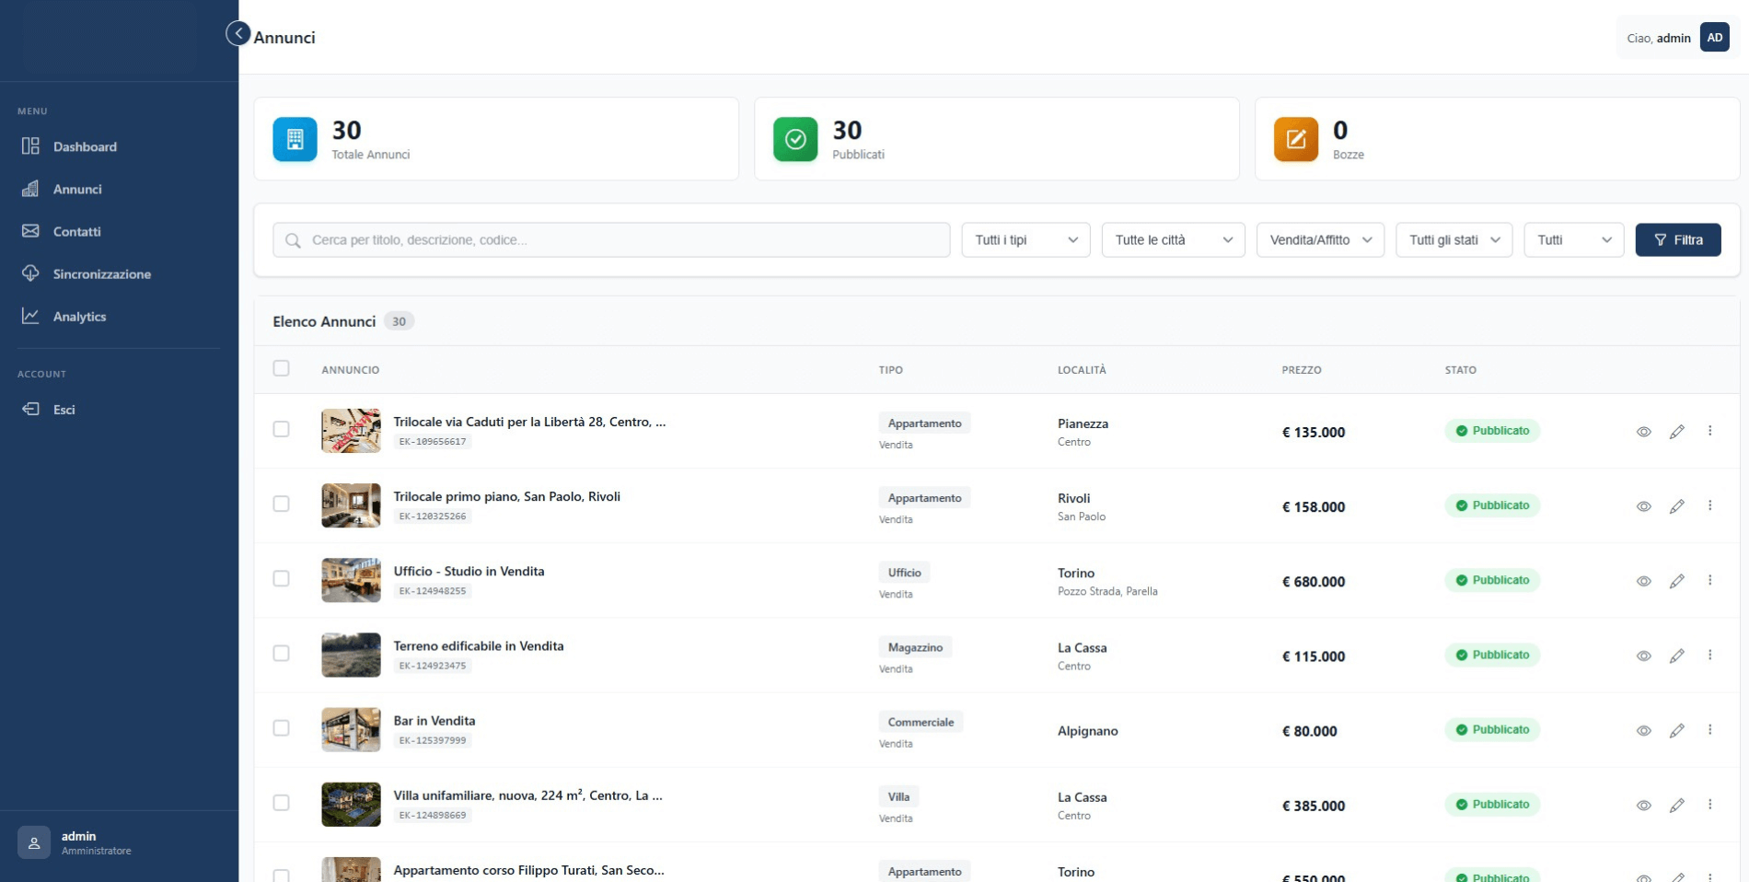Open the Tutti i tipi dropdown
Screen dimensions: 1749x882
(x=1025, y=239)
